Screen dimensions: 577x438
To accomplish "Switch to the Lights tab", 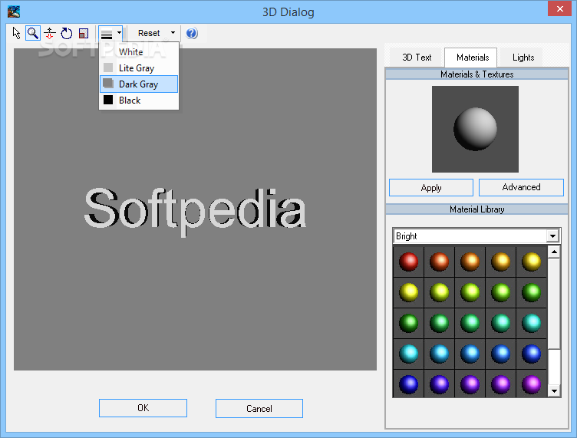I will tap(523, 58).
